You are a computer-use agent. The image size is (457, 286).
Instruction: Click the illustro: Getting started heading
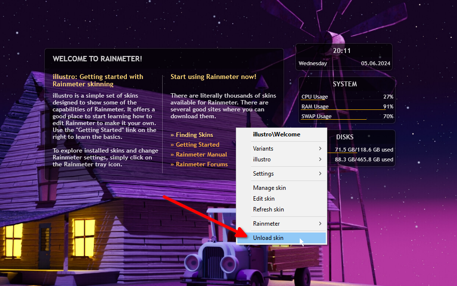tap(98, 80)
